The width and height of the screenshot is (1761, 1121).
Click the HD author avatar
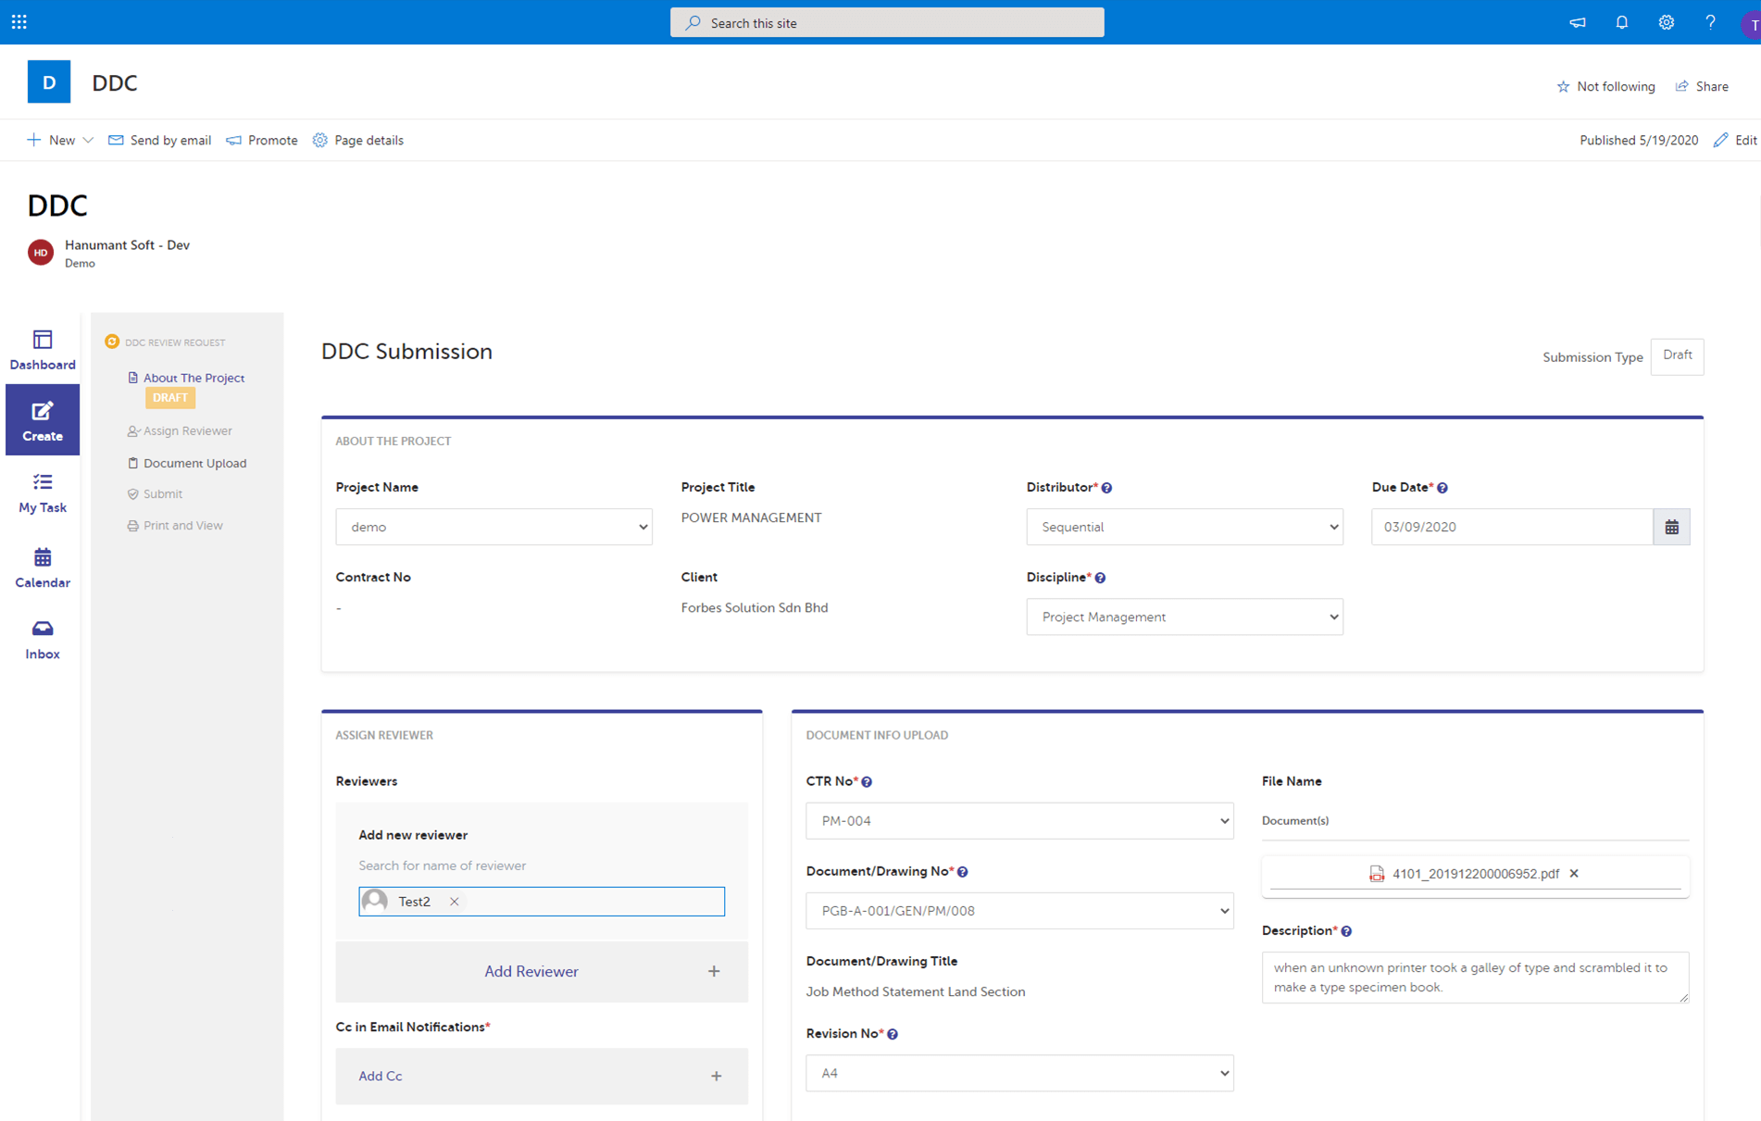pyautogui.click(x=41, y=253)
